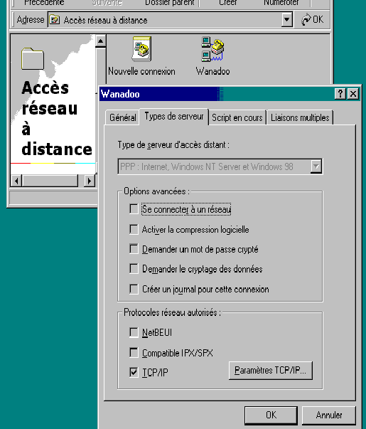The image size is (366, 429).
Task: Check Compatible IPX/SPX protocol
Action: point(134,353)
